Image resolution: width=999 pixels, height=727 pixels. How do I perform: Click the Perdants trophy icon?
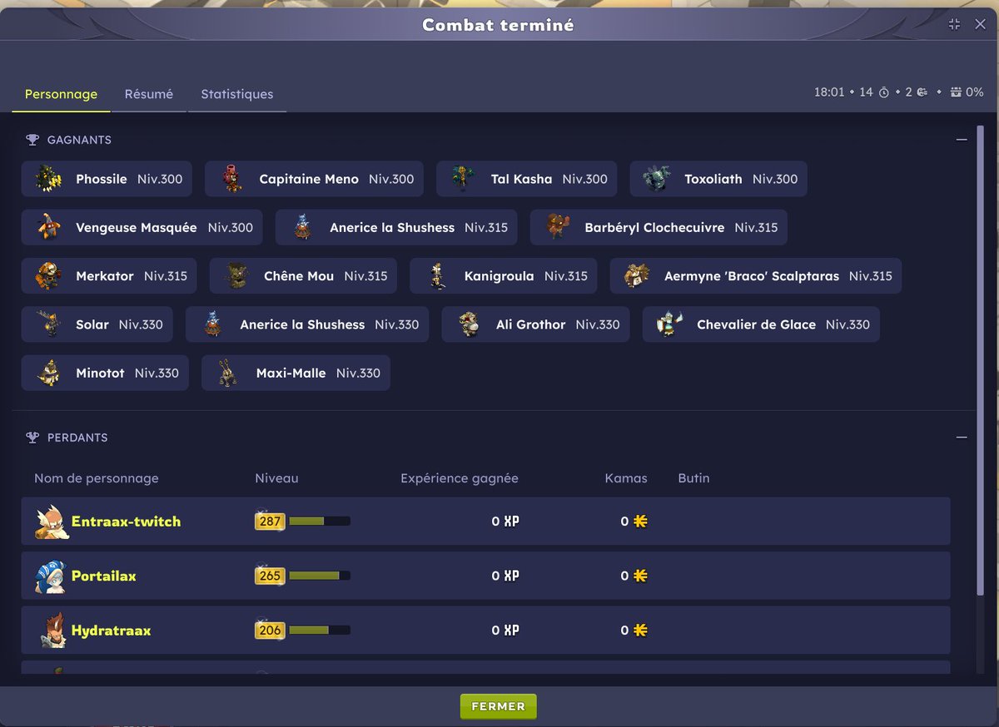pyautogui.click(x=32, y=438)
